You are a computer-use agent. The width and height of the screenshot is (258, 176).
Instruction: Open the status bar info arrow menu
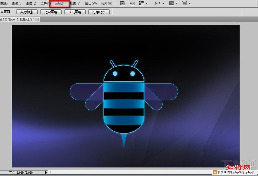[x=46, y=172]
